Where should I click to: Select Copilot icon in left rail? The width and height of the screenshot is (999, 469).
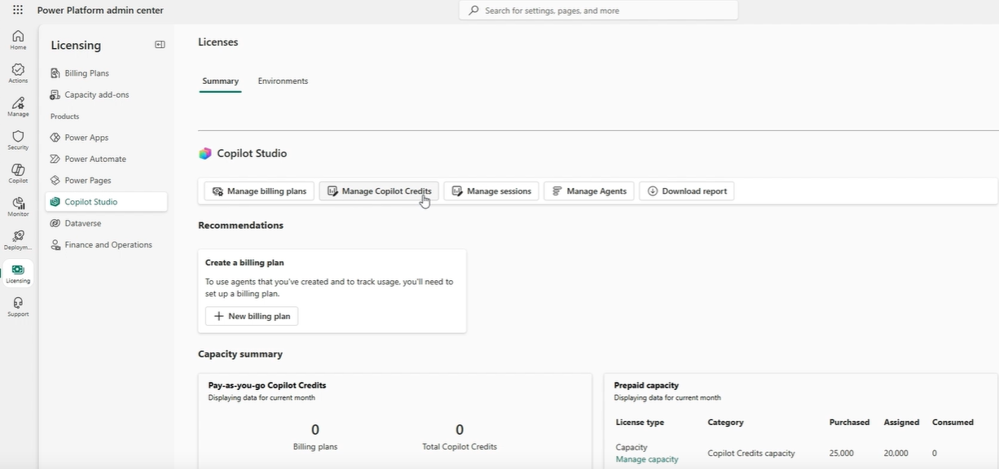click(x=18, y=173)
